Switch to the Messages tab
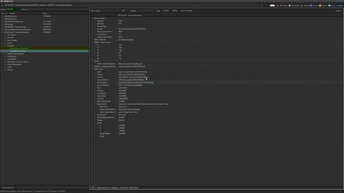The width and height of the screenshot is (344, 193). [x=114, y=188]
